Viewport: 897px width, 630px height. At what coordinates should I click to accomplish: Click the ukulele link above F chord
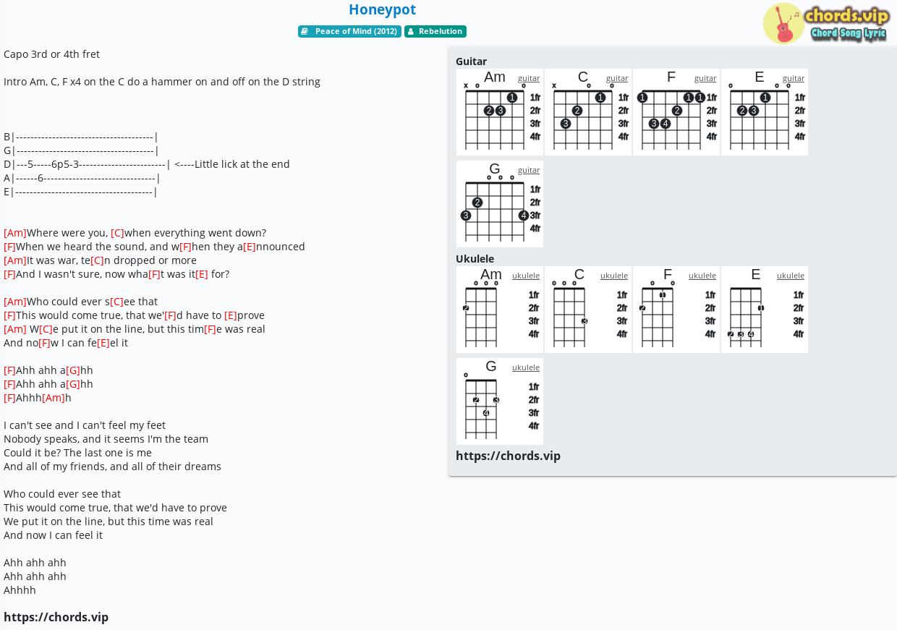tap(702, 276)
